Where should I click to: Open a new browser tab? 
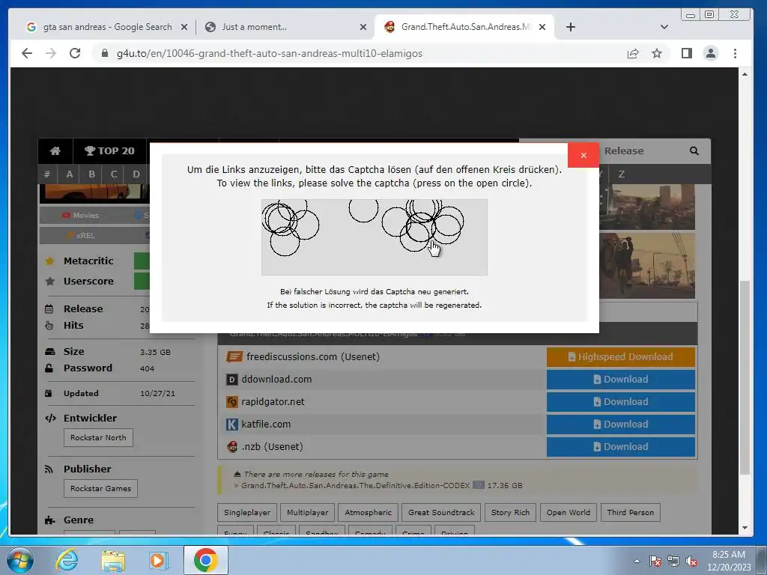[x=570, y=27]
